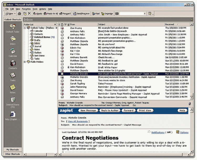Open the Favorites menu

pos(26,9)
